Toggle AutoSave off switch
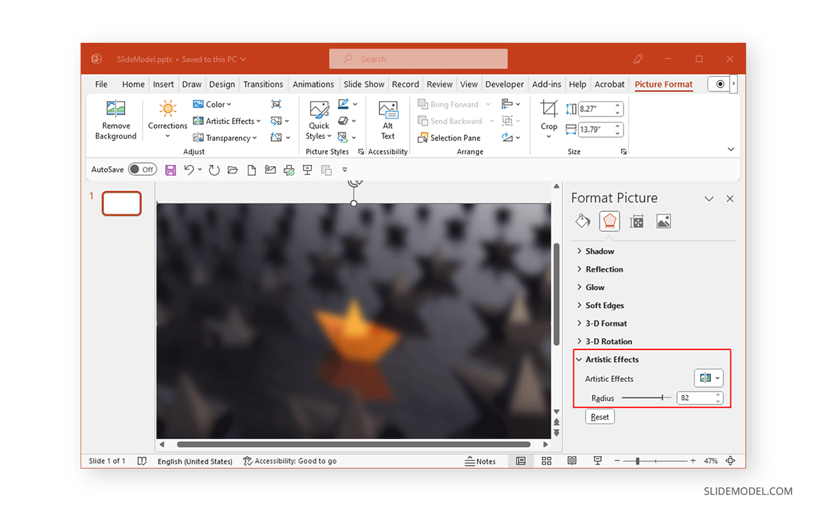Viewport: 826px width, 512px height. [142, 168]
